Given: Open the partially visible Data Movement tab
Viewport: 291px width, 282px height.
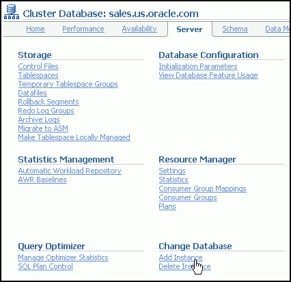Looking at the screenshot, I should click(x=277, y=29).
